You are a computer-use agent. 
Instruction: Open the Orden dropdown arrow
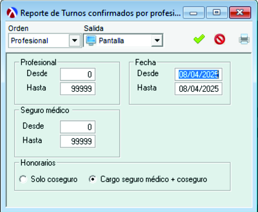(x=74, y=40)
